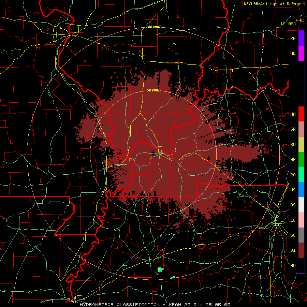Click the 'BD' legend label text

[x=293, y=145]
